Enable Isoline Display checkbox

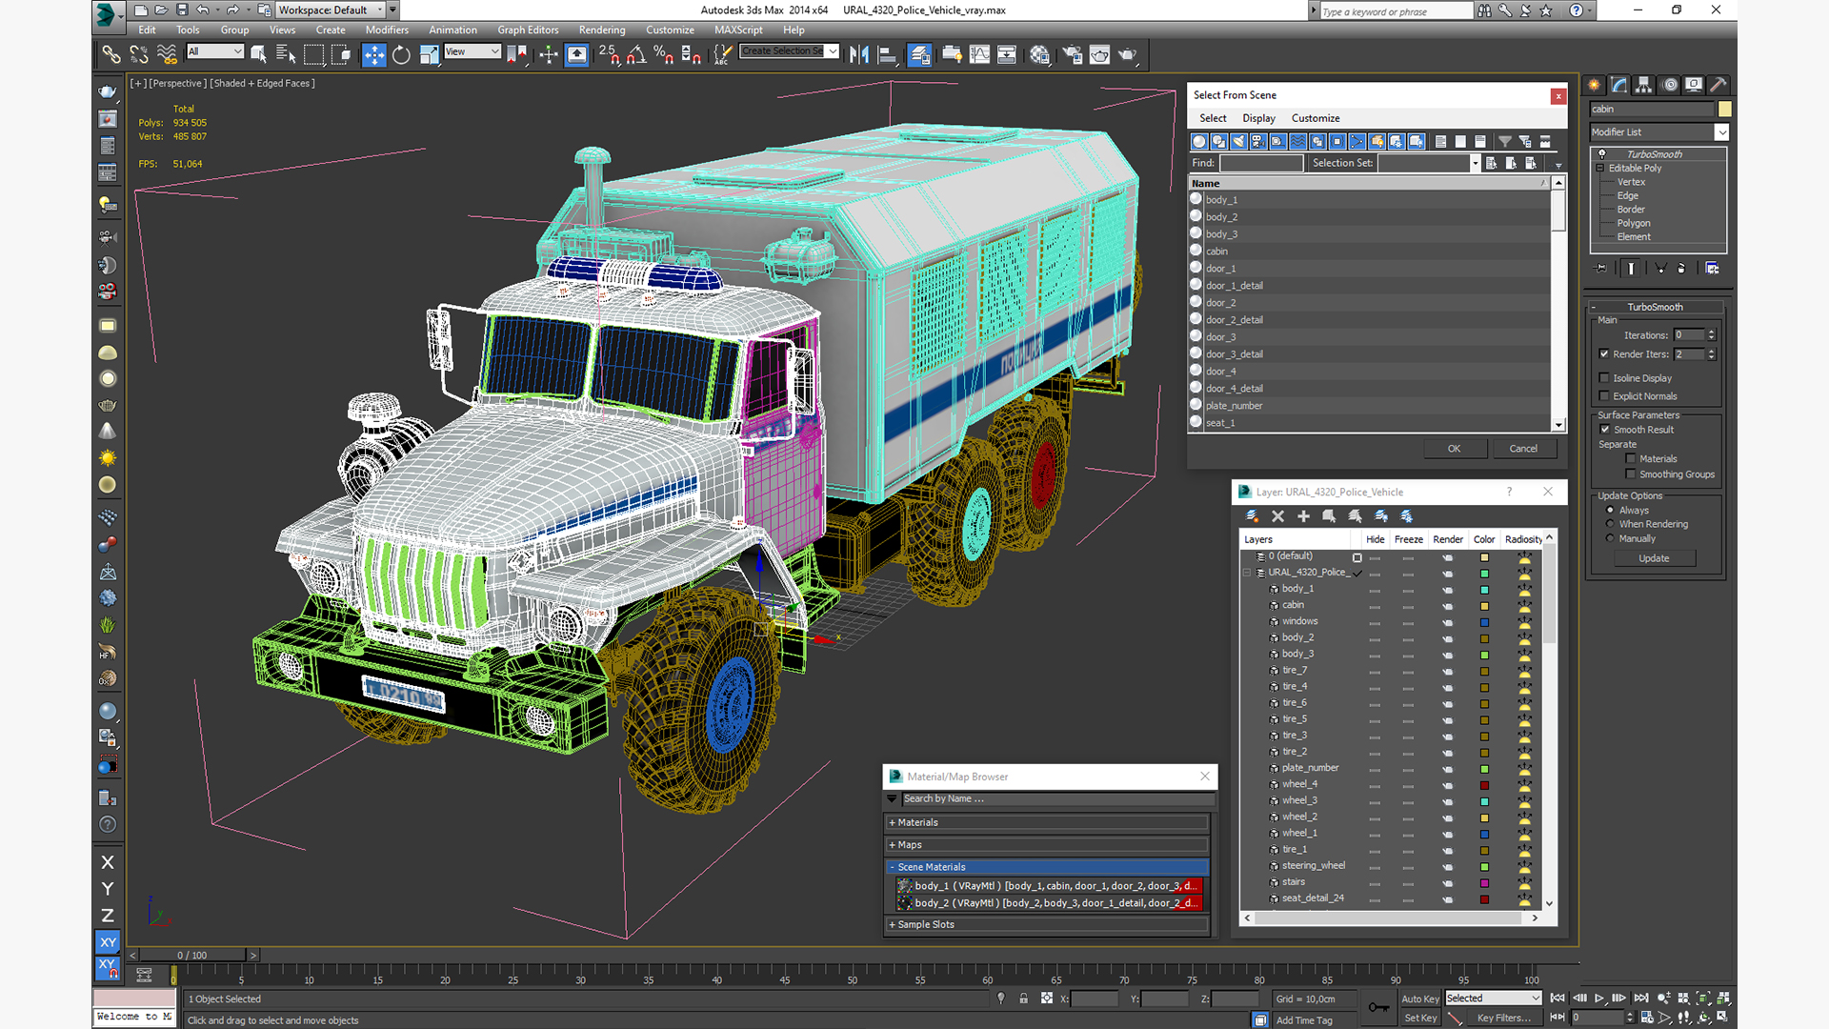pos(1604,378)
